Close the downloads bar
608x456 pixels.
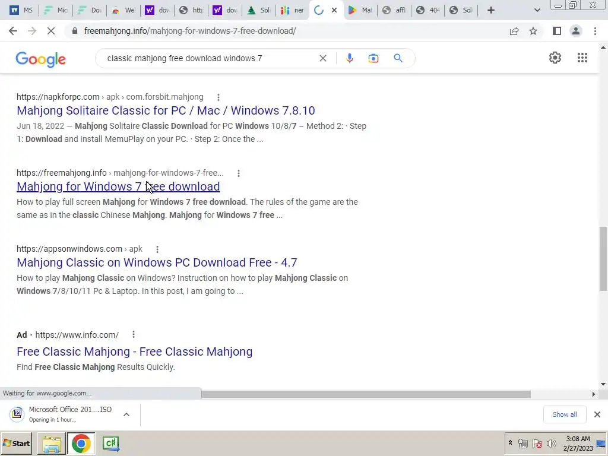tap(597, 414)
